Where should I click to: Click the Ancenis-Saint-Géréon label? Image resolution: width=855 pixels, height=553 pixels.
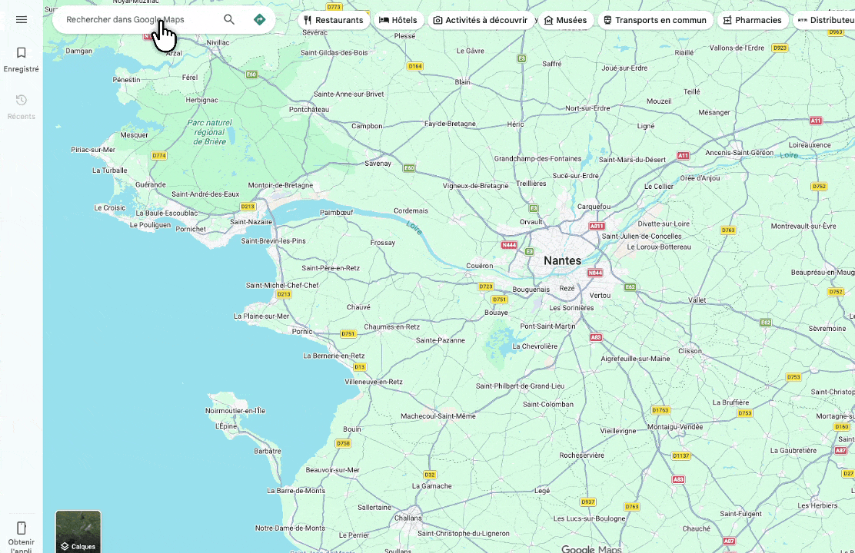click(x=739, y=153)
